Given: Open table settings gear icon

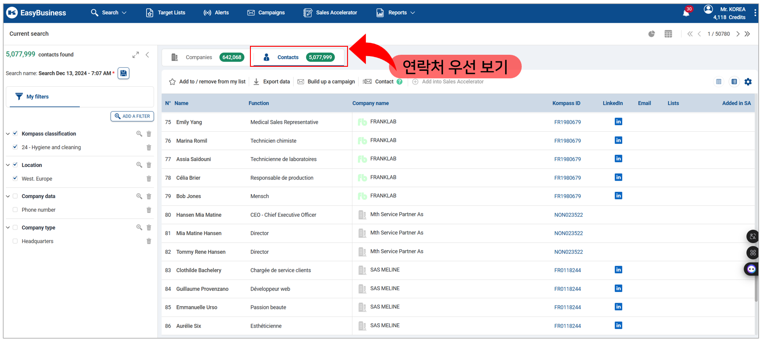Looking at the screenshot, I should (x=748, y=81).
